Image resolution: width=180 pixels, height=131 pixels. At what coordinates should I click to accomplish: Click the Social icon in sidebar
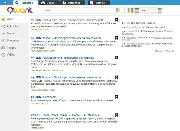(3, 33)
